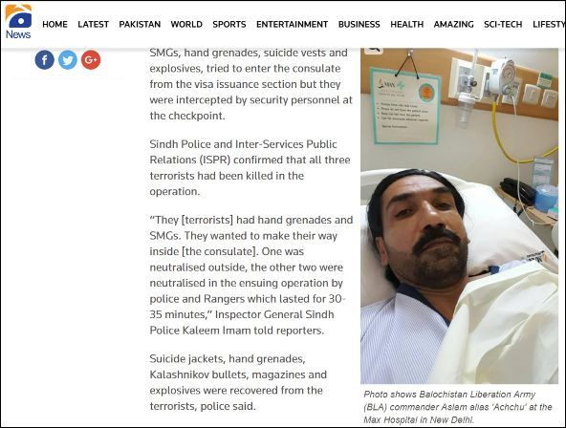Viewport: 566px width, 428px height.
Task: Open the LATEST menu item
Action: [x=93, y=24]
